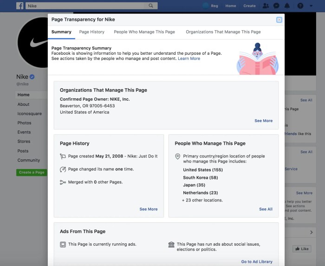The height and width of the screenshot is (266, 325).
Task: Click See More under Page History
Action: click(149, 209)
